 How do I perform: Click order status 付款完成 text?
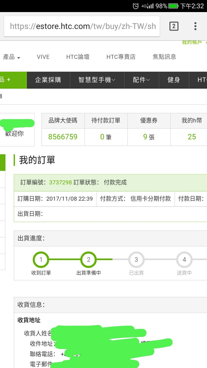pyautogui.click(x=115, y=183)
